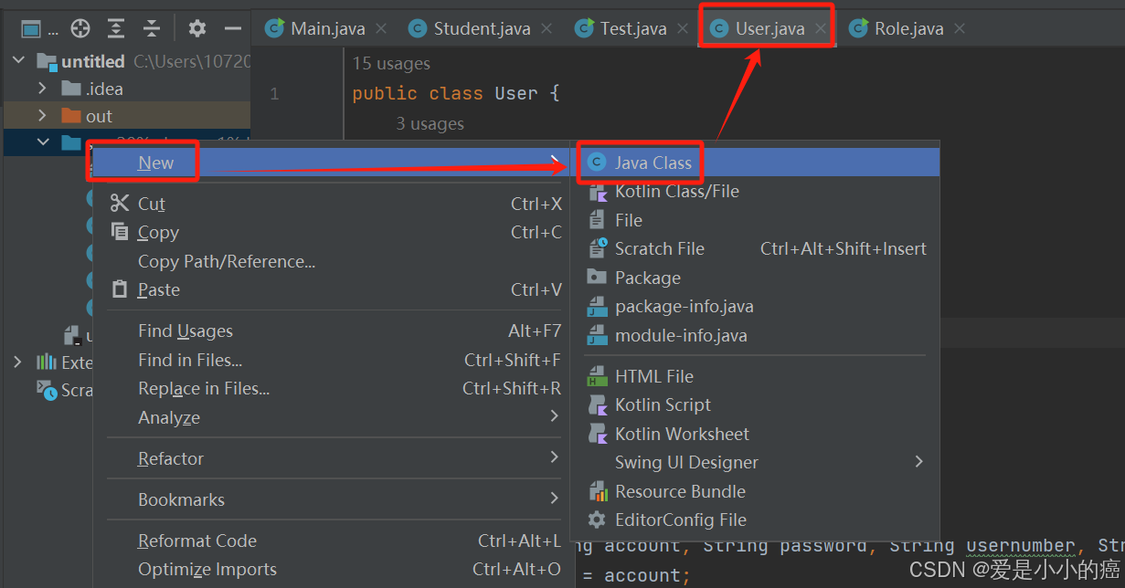Image resolution: width=1125 pixels, height=588 pixels.
Task: Click the Kotlin Worksheet icon
Action: [x=597, y=434]
